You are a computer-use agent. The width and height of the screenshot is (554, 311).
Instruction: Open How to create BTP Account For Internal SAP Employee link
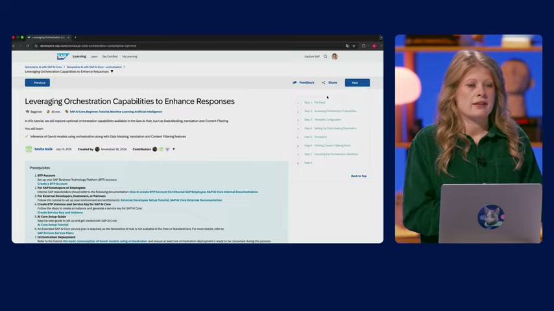click(167, 192)
